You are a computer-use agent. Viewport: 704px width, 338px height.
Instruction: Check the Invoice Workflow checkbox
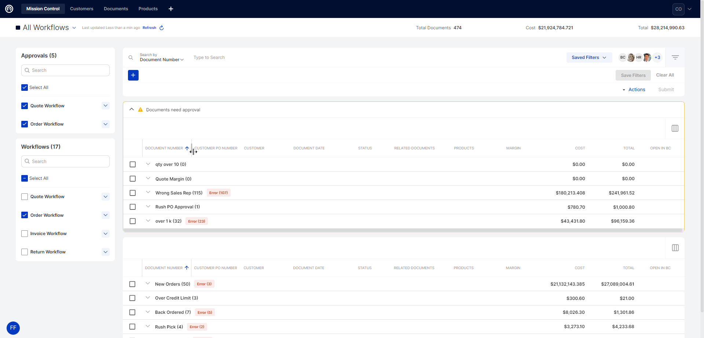(x=25, y=234)
